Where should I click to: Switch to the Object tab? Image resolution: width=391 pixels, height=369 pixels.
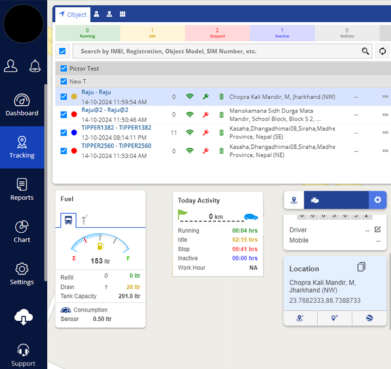click(x=73, y=15)
